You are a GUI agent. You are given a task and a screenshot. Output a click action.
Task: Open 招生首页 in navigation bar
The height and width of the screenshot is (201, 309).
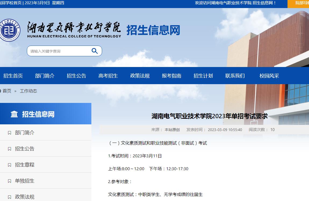(x=13, y=76)
